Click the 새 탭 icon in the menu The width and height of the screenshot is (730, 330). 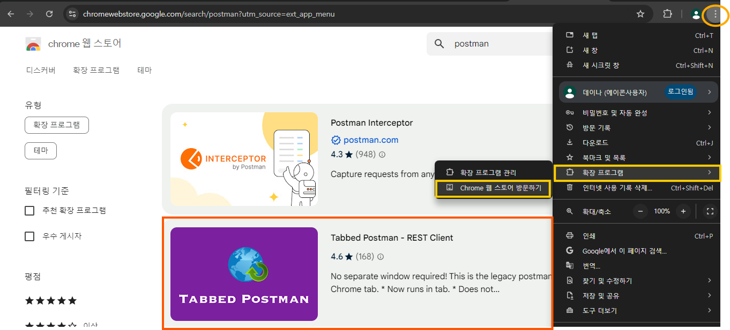(570, 35)
